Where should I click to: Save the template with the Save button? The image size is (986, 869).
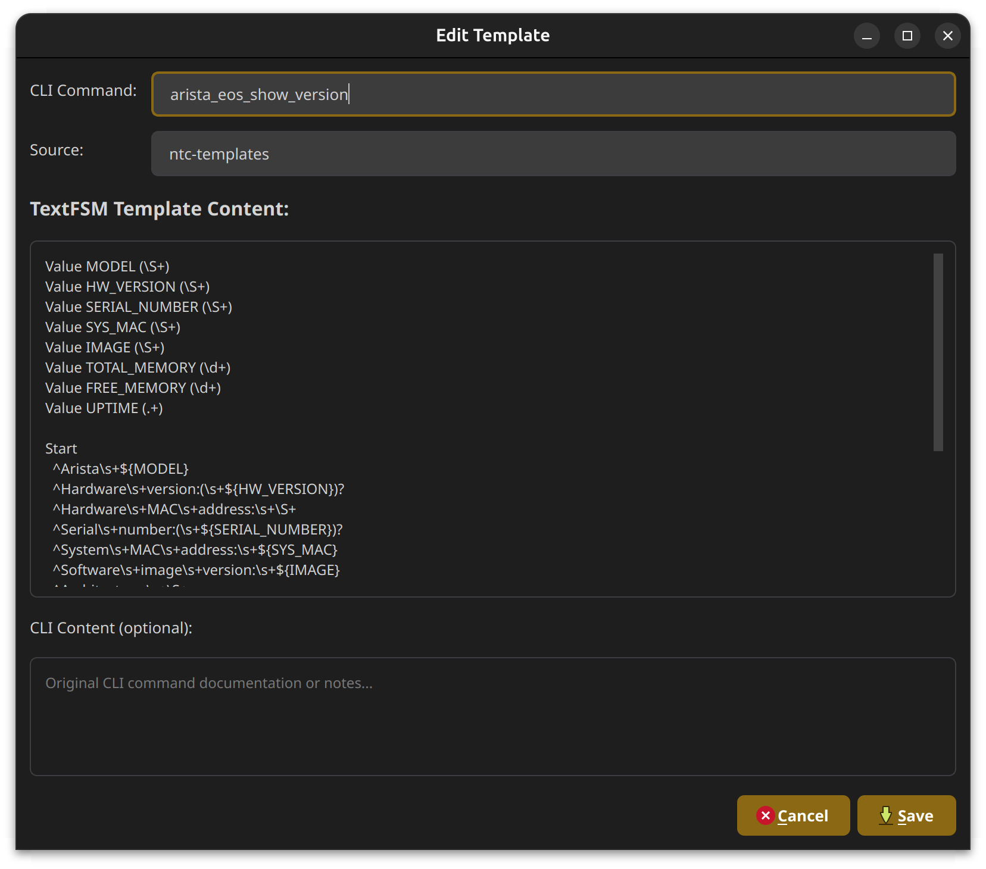[907, 815]
